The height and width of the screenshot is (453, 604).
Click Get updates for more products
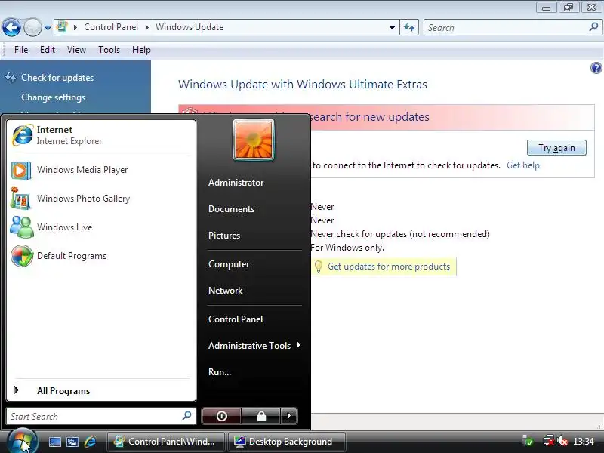[x=389, y=267]
